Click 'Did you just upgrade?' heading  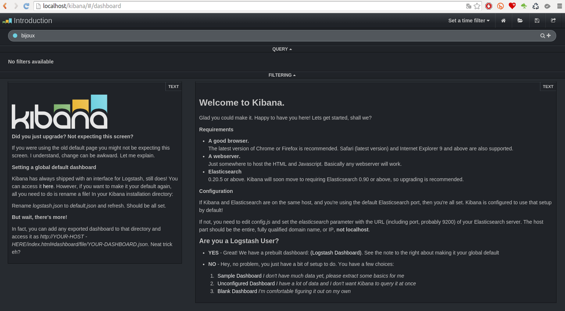pos(72,136)
